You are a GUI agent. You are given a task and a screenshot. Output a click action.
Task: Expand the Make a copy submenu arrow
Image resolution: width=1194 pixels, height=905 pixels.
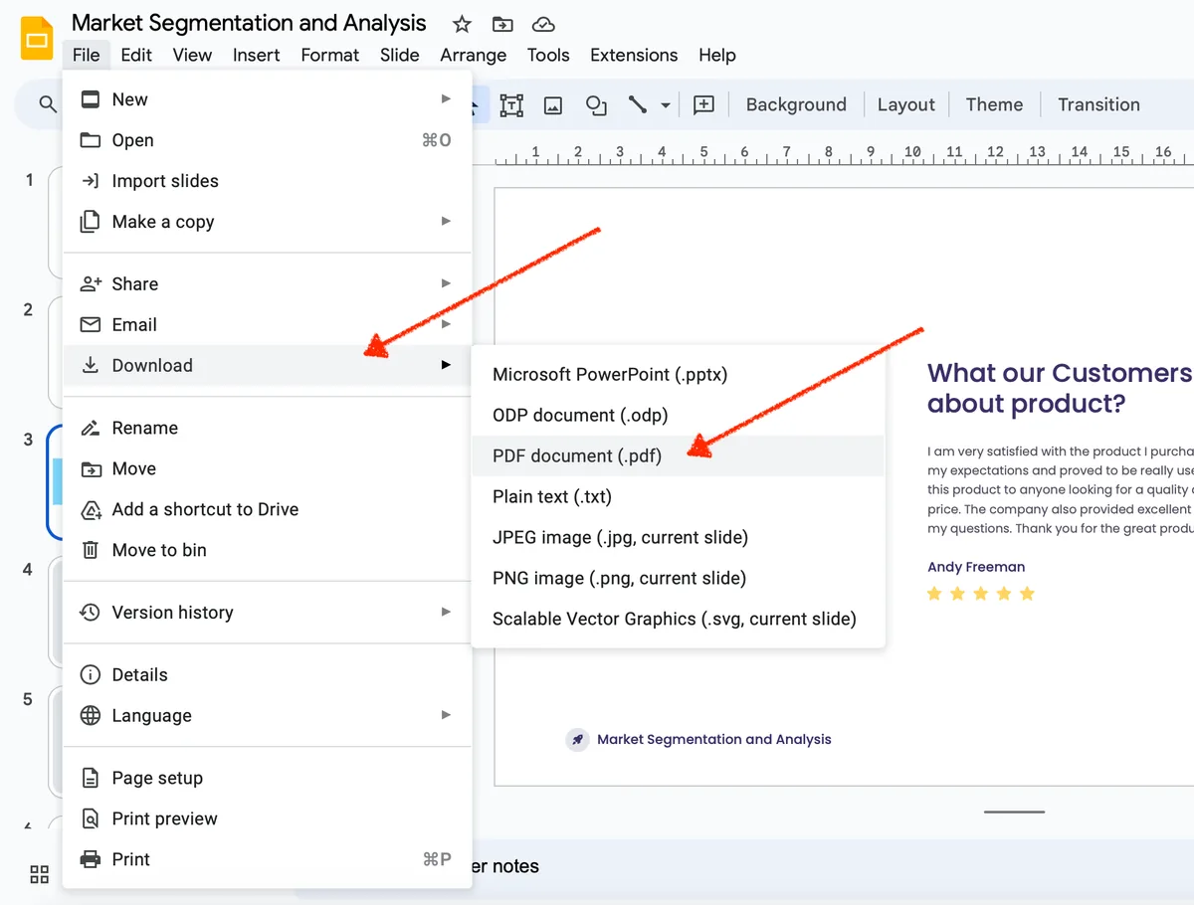click(446, 221)
